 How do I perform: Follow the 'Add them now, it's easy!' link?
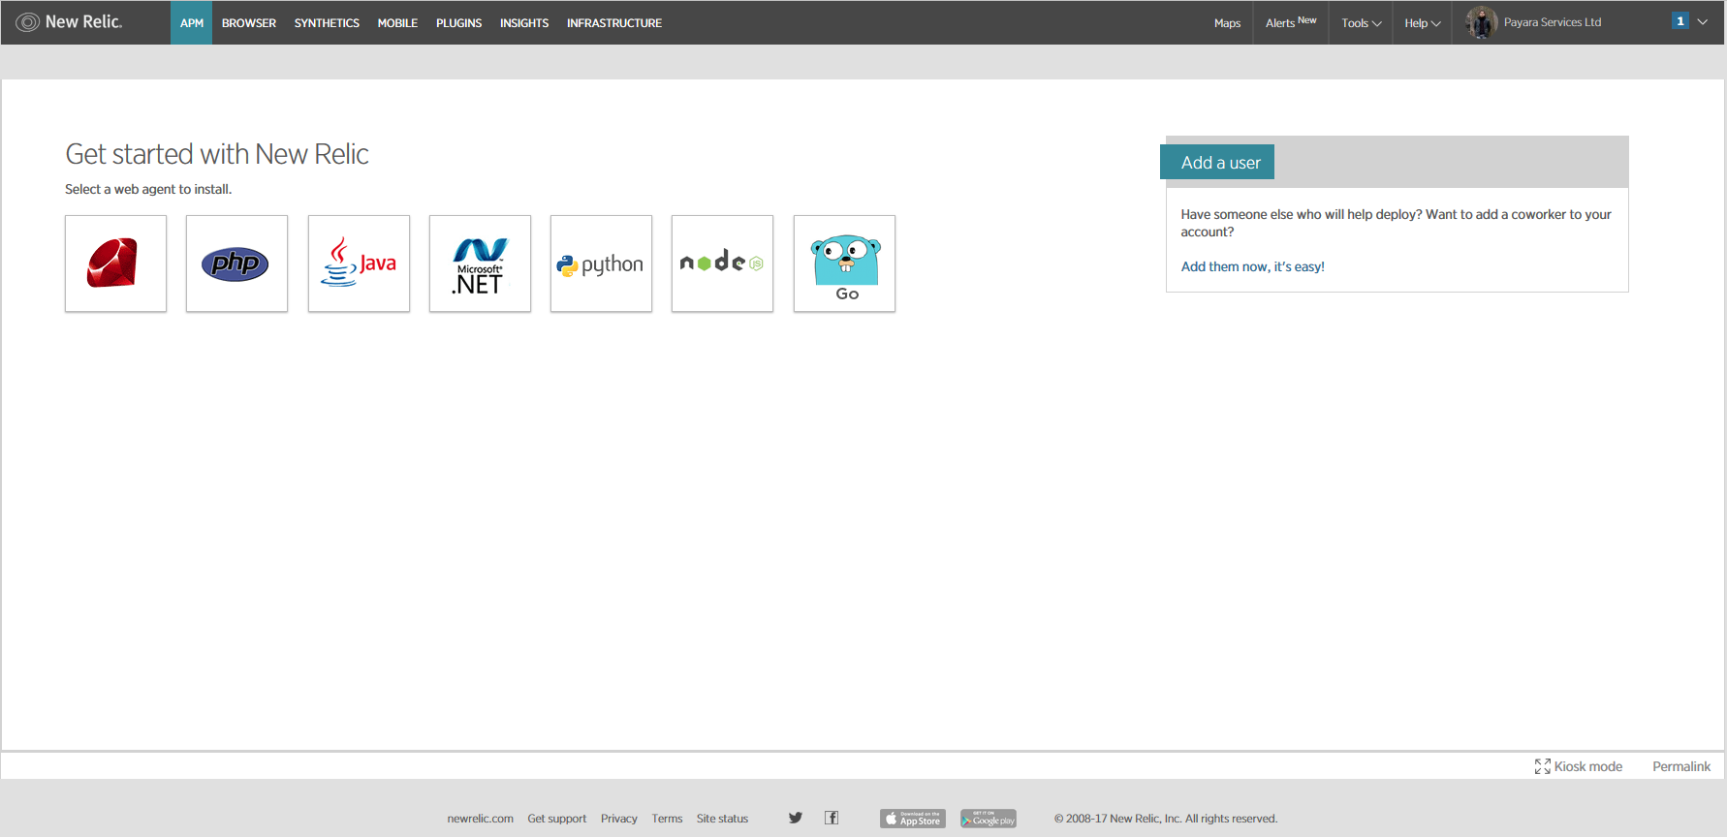[1252, 266]
